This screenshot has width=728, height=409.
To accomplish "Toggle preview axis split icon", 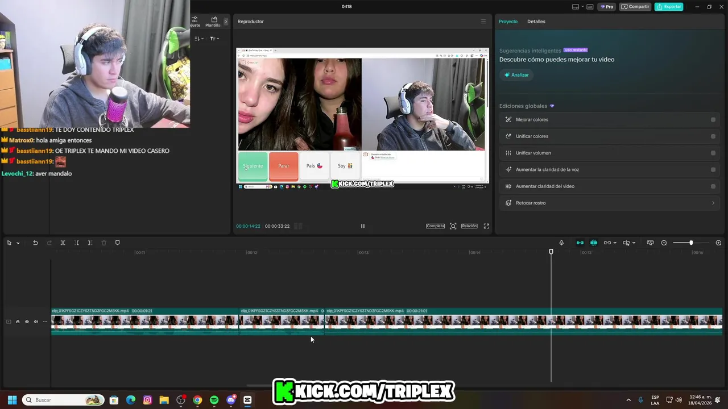I will click(626, 243).
